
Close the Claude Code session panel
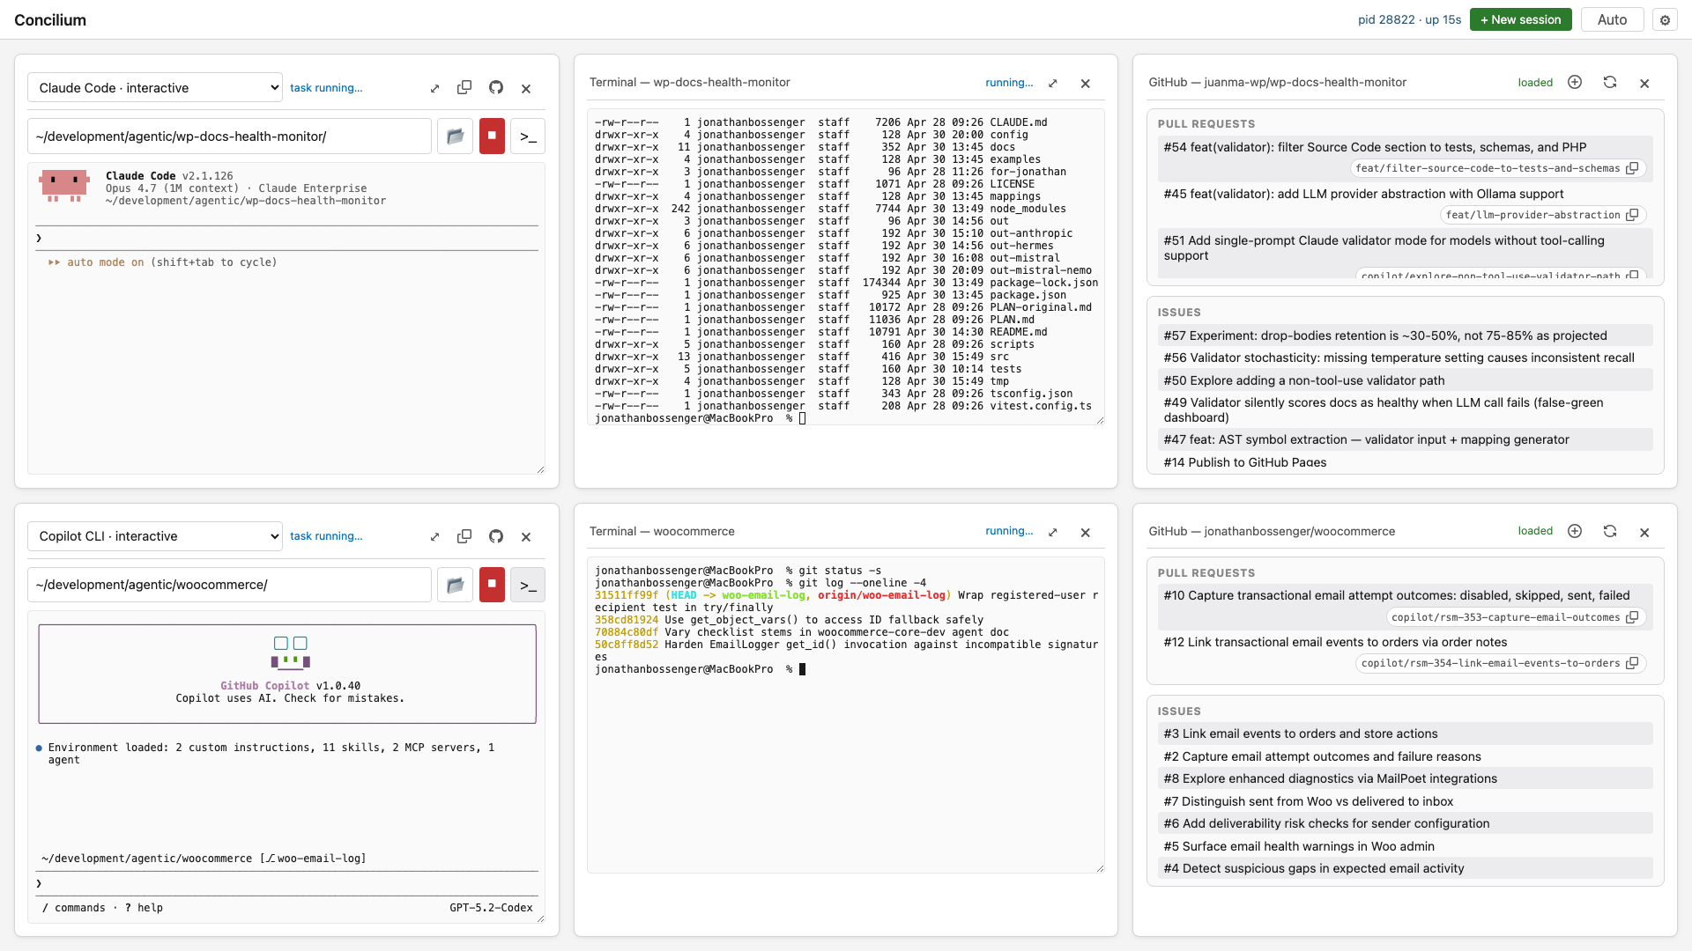(526, 88)
